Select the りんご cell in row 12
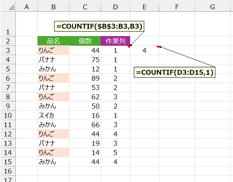Viewport: 233px width, 182px height. pyautogui.click(x=53, y=134)
